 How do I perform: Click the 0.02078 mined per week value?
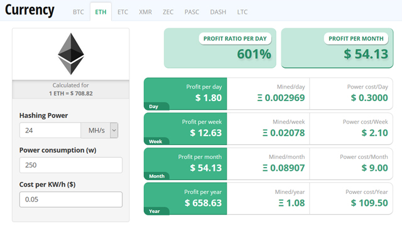pos(284,133)
